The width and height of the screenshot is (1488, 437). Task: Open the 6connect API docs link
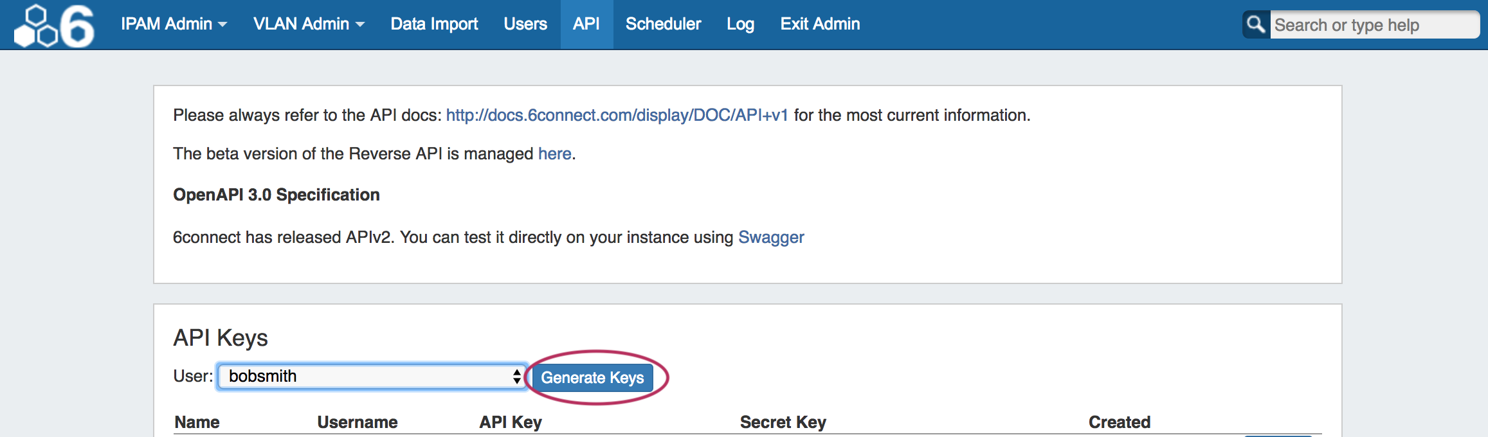click(617, 115)
